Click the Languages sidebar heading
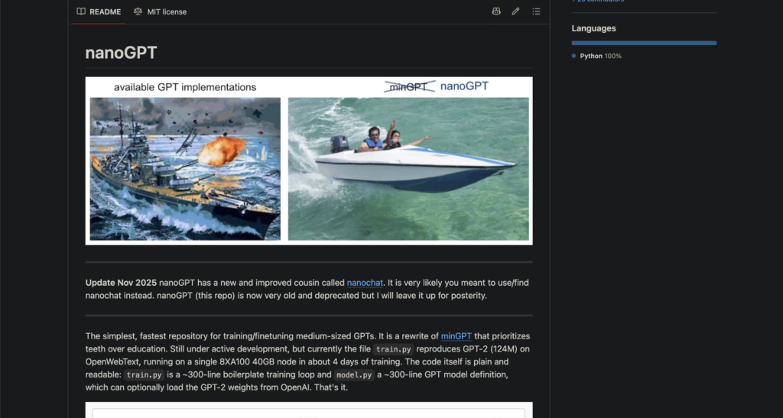 [593, 28]
